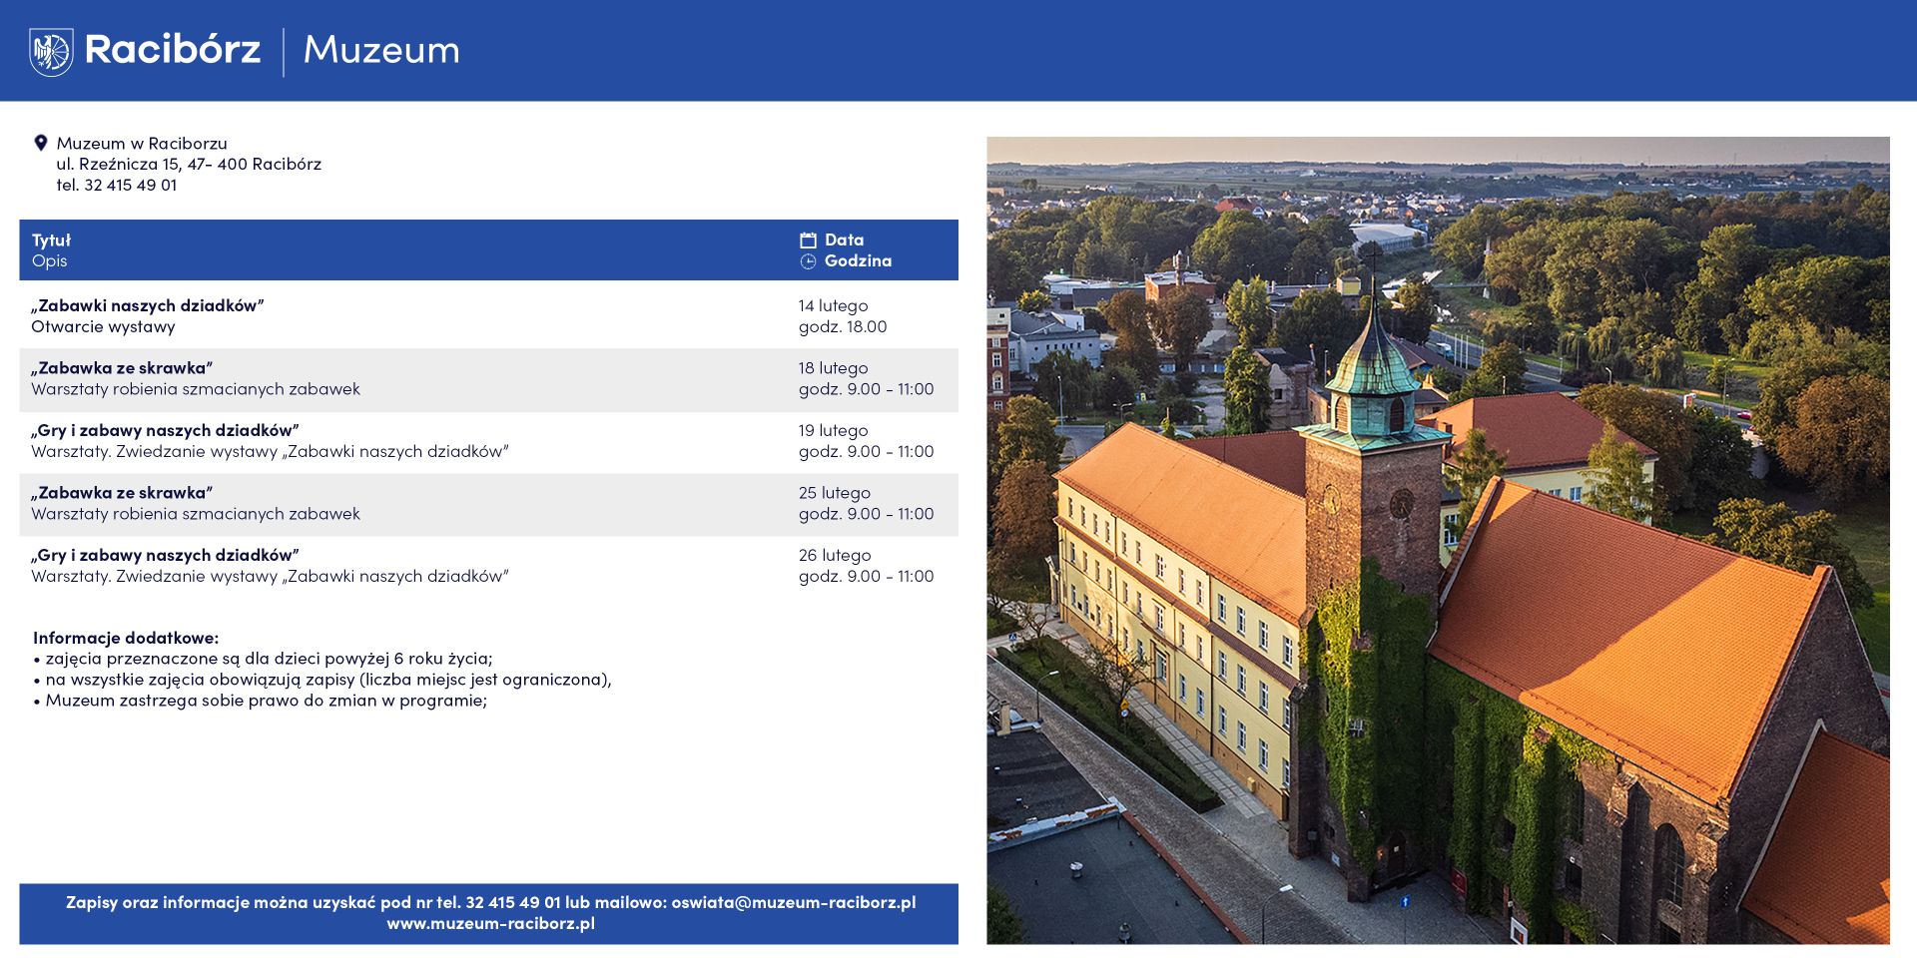Click the 18 lutego date

click(833, 368)
